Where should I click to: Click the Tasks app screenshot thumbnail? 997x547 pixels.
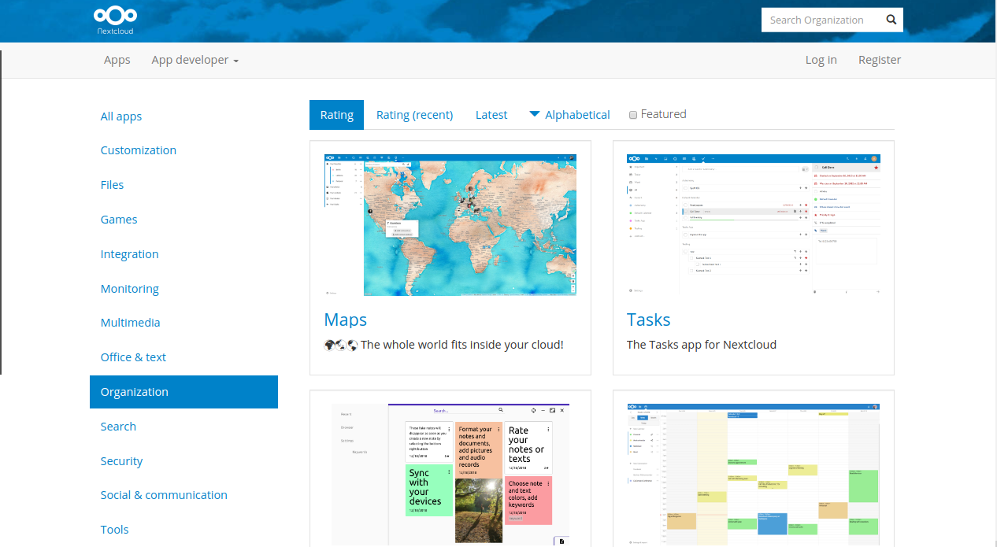pyautogui.click(x=754, y=225)
